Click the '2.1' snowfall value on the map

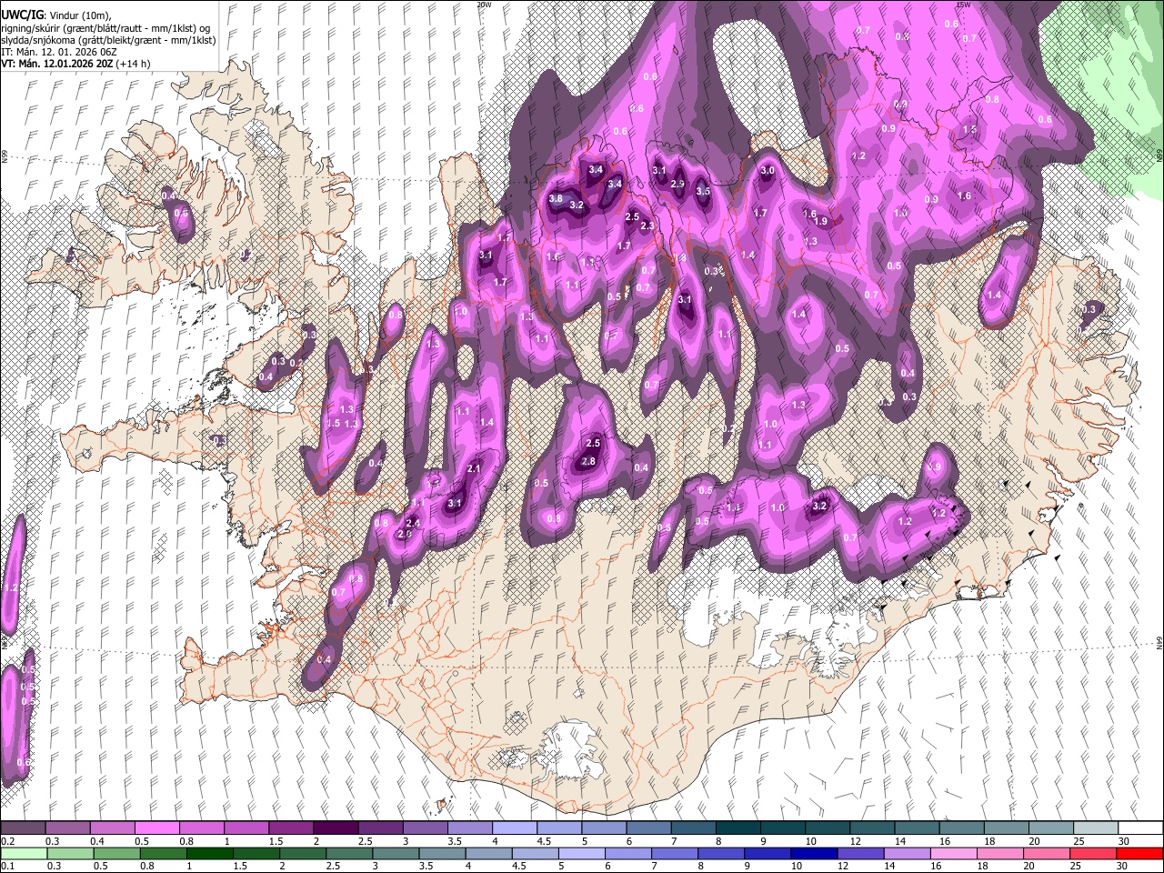[474, 469]
